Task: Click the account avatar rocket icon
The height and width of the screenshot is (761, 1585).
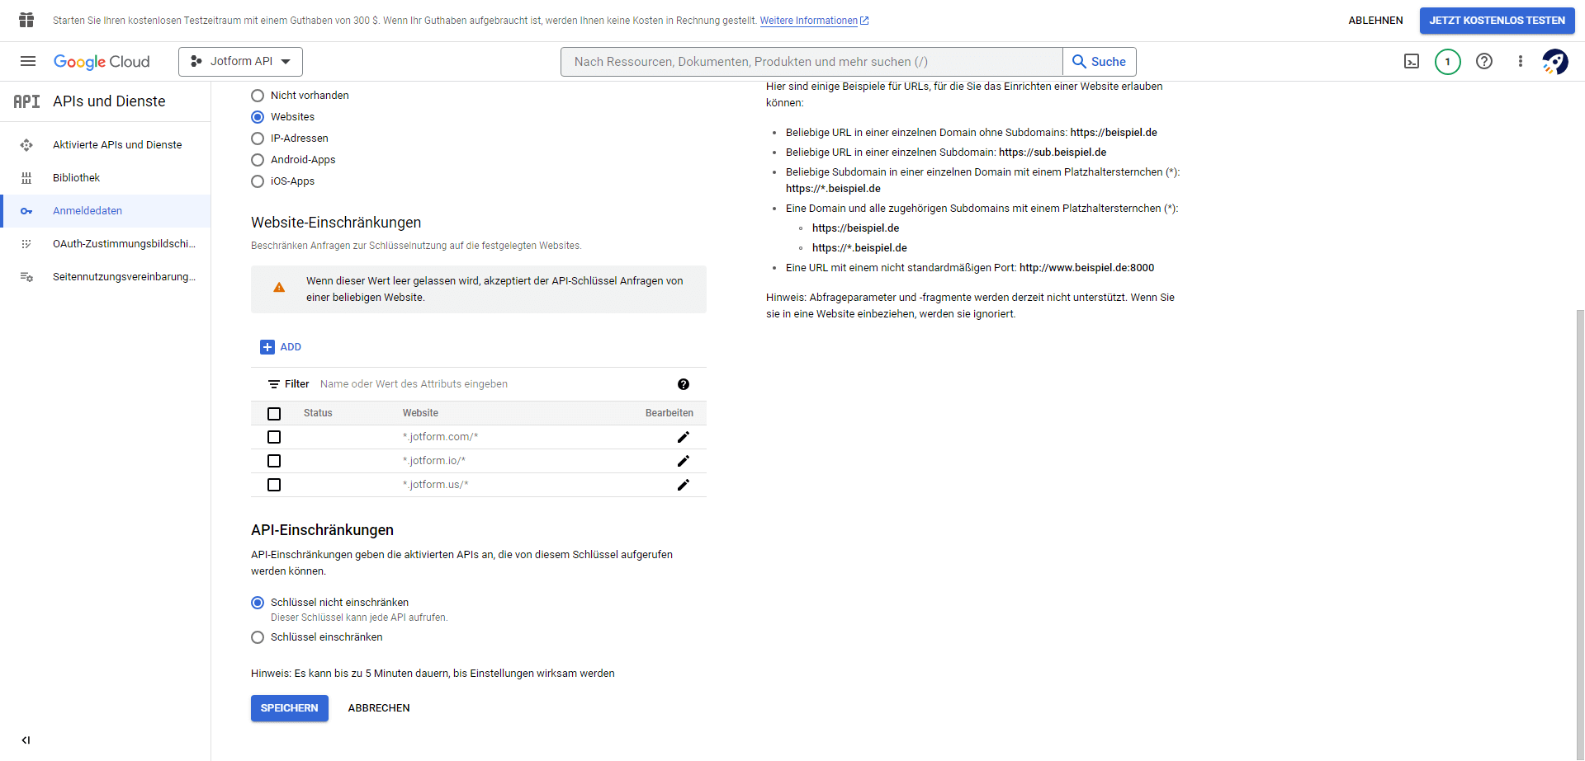Action: coord(1555,61)
